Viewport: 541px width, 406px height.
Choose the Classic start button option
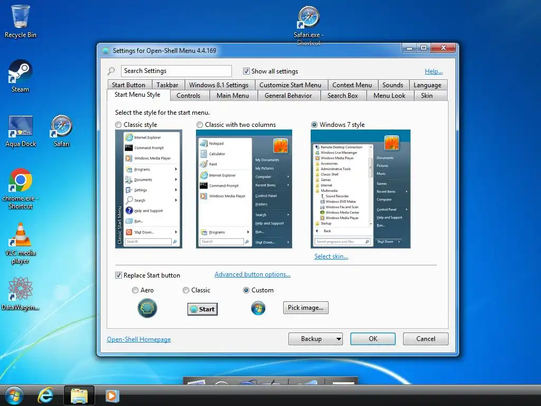(186, 290)
